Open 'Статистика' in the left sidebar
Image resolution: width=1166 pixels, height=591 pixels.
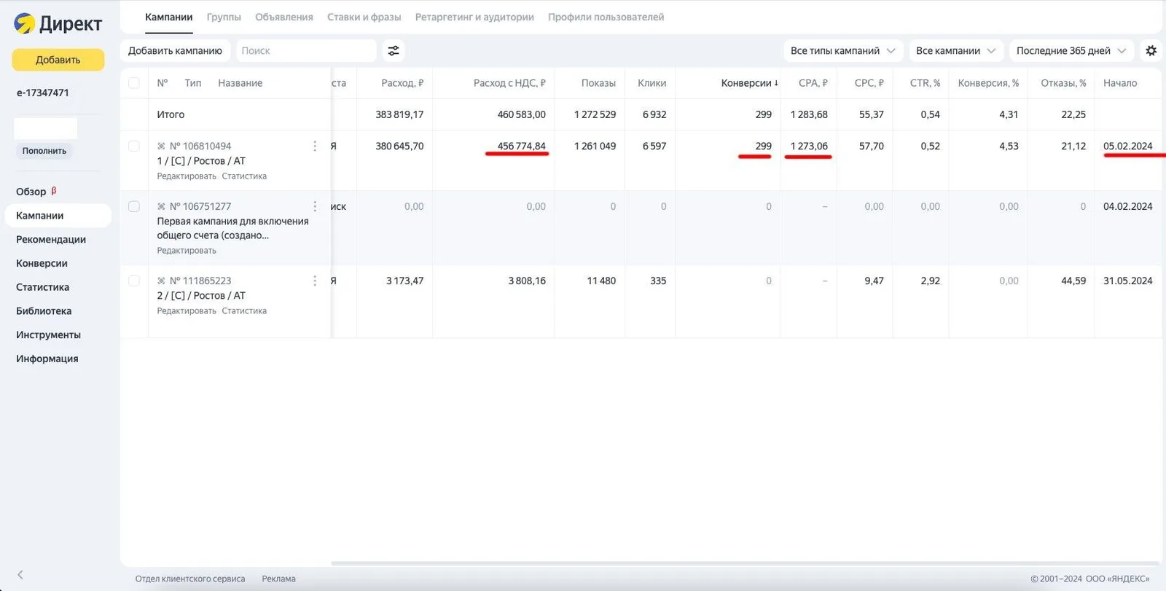(42, 287)
